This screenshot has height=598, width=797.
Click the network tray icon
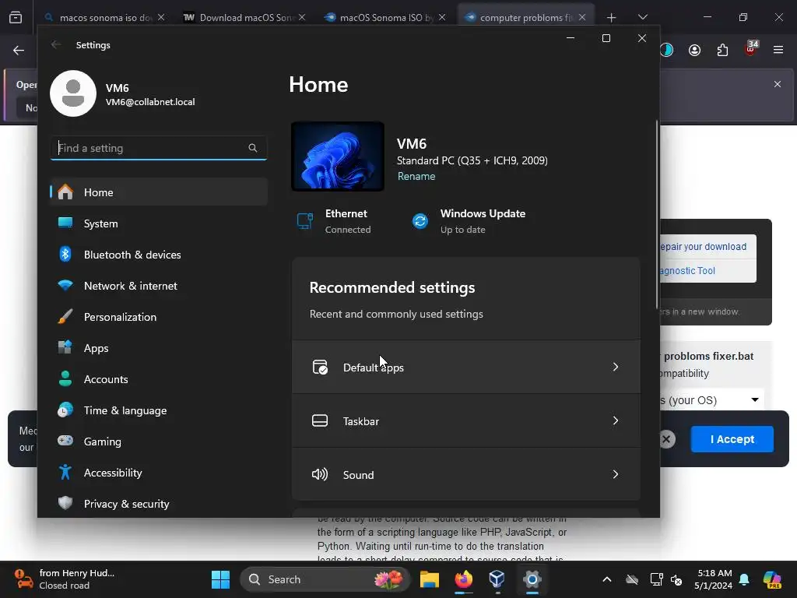(656, 579)
